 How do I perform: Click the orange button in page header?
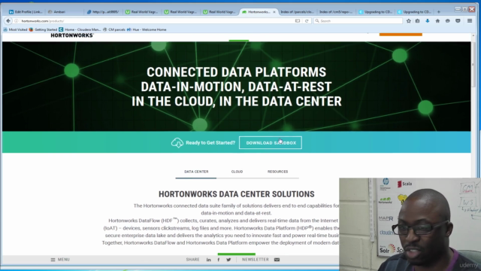(x=401, y=35)
